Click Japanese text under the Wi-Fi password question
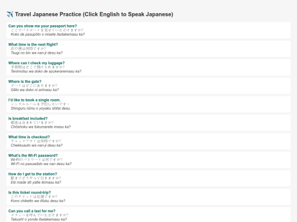This screenshot has height=222, width=297. pos(36,160)
